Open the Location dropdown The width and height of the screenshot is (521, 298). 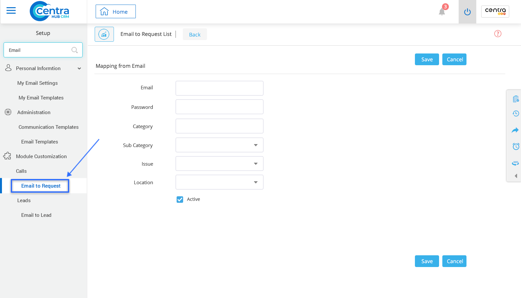pos(219,182)
